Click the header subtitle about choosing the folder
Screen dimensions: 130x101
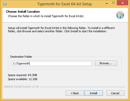coord(46,16)
